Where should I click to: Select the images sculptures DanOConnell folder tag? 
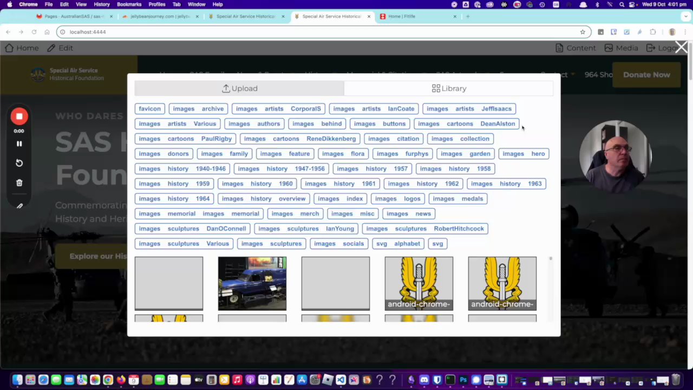click(192, 229)
